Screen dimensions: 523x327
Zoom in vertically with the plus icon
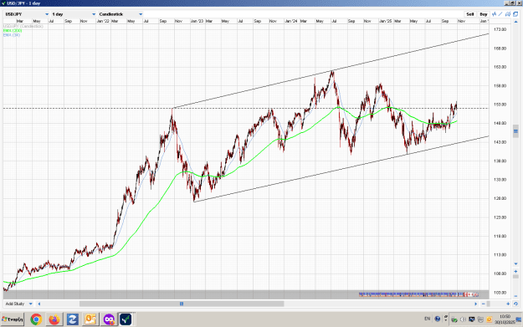[515, 271]
